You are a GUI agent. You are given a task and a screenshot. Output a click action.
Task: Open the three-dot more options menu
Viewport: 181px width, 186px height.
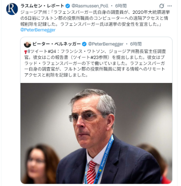point(169,6)
